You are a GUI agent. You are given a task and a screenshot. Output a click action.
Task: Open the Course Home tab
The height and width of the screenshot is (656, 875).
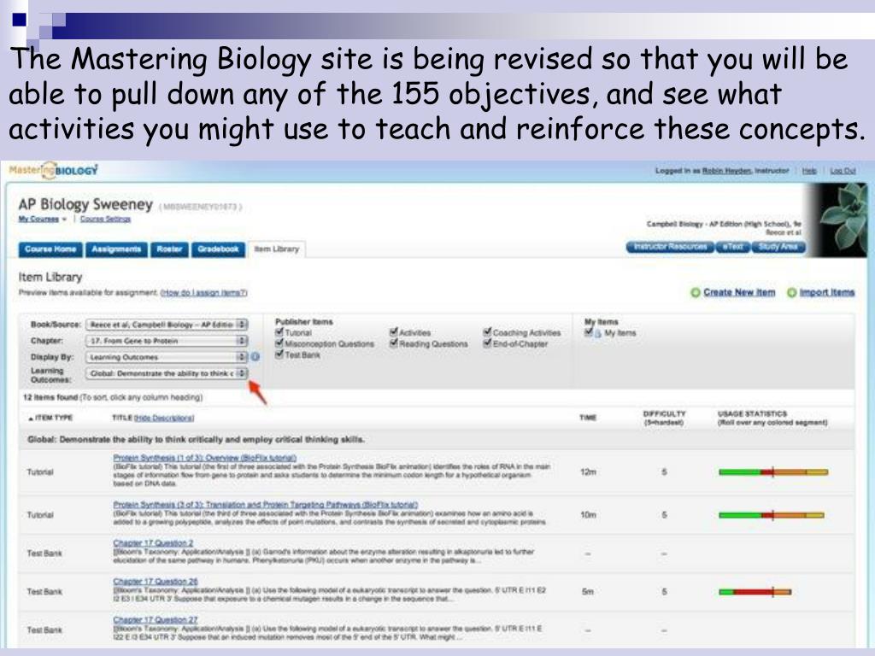50,249
